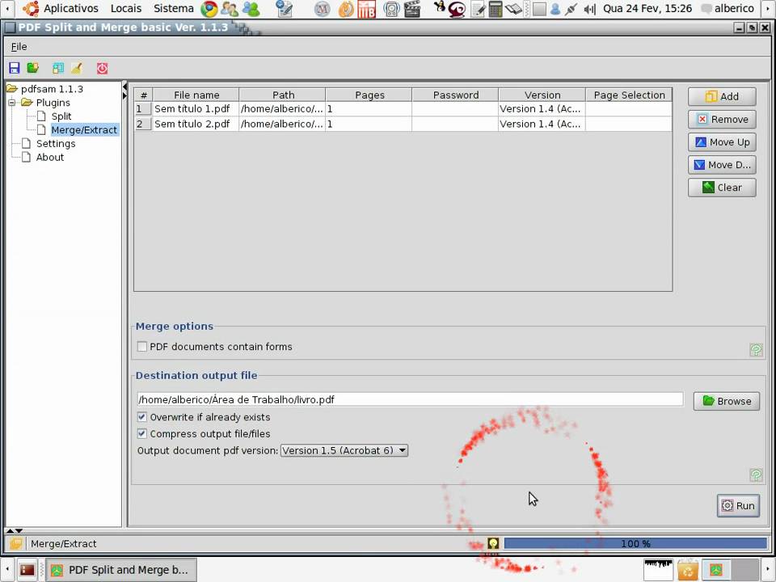
Task: Click the Version column header
Action: (x=542, y=95)
